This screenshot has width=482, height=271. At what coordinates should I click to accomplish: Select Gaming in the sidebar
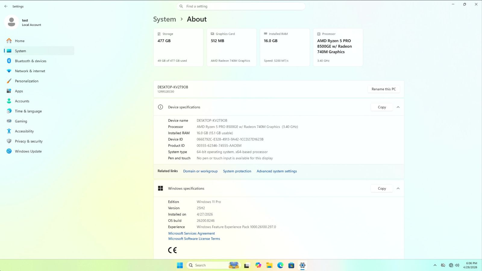tap(21, 121)
